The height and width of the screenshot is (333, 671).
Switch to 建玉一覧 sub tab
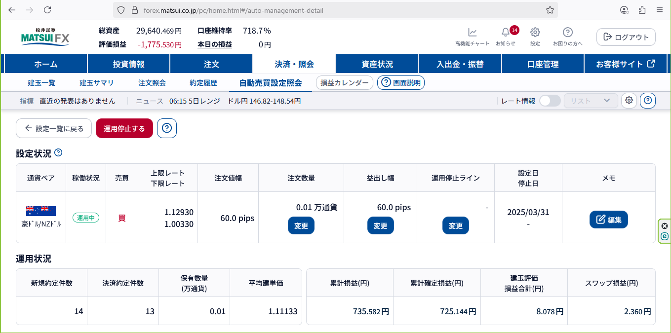click(41, 83)
